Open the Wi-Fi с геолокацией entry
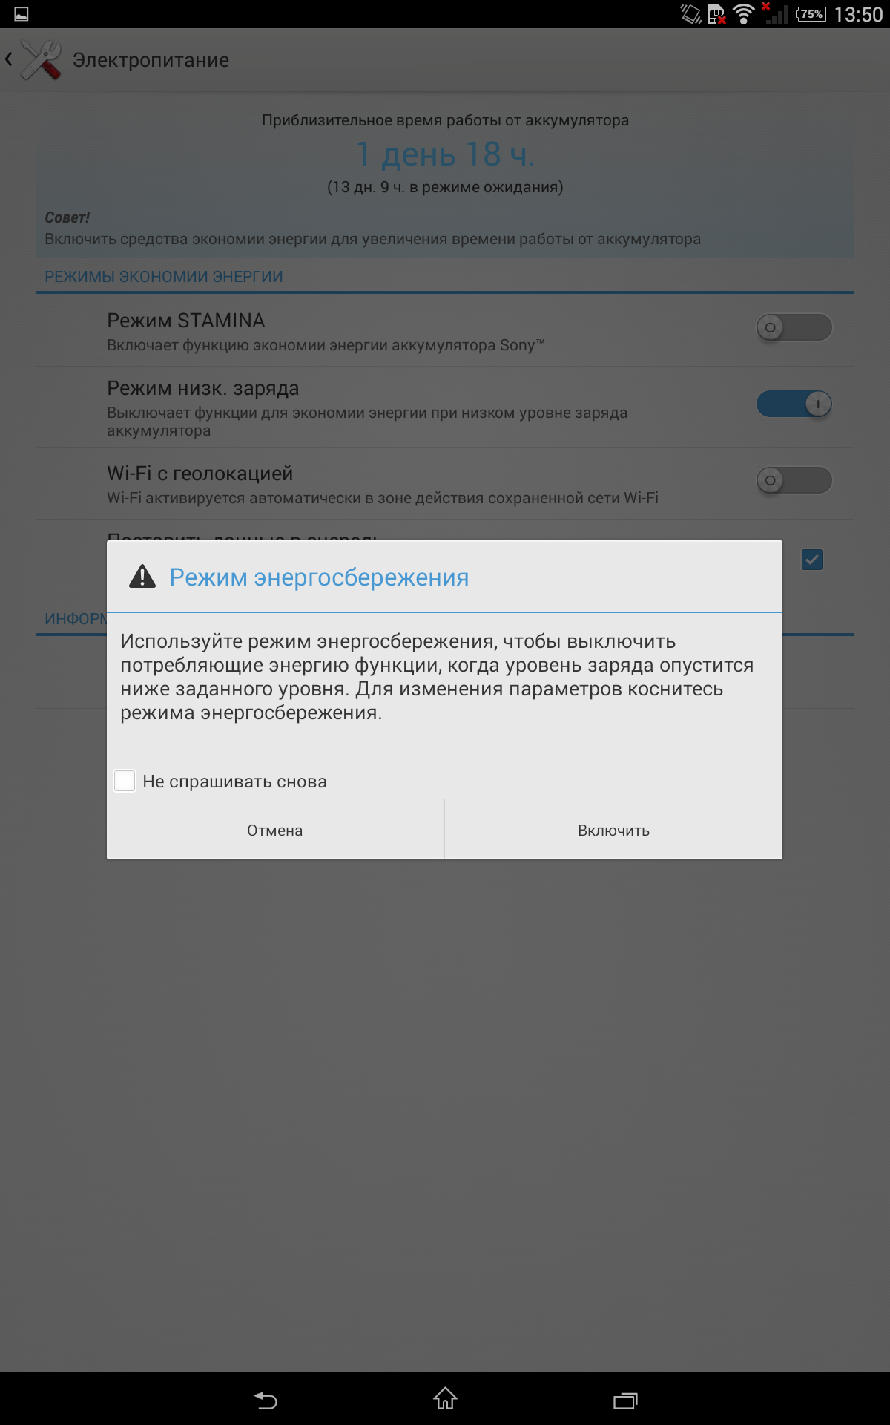 pos(445,484)
